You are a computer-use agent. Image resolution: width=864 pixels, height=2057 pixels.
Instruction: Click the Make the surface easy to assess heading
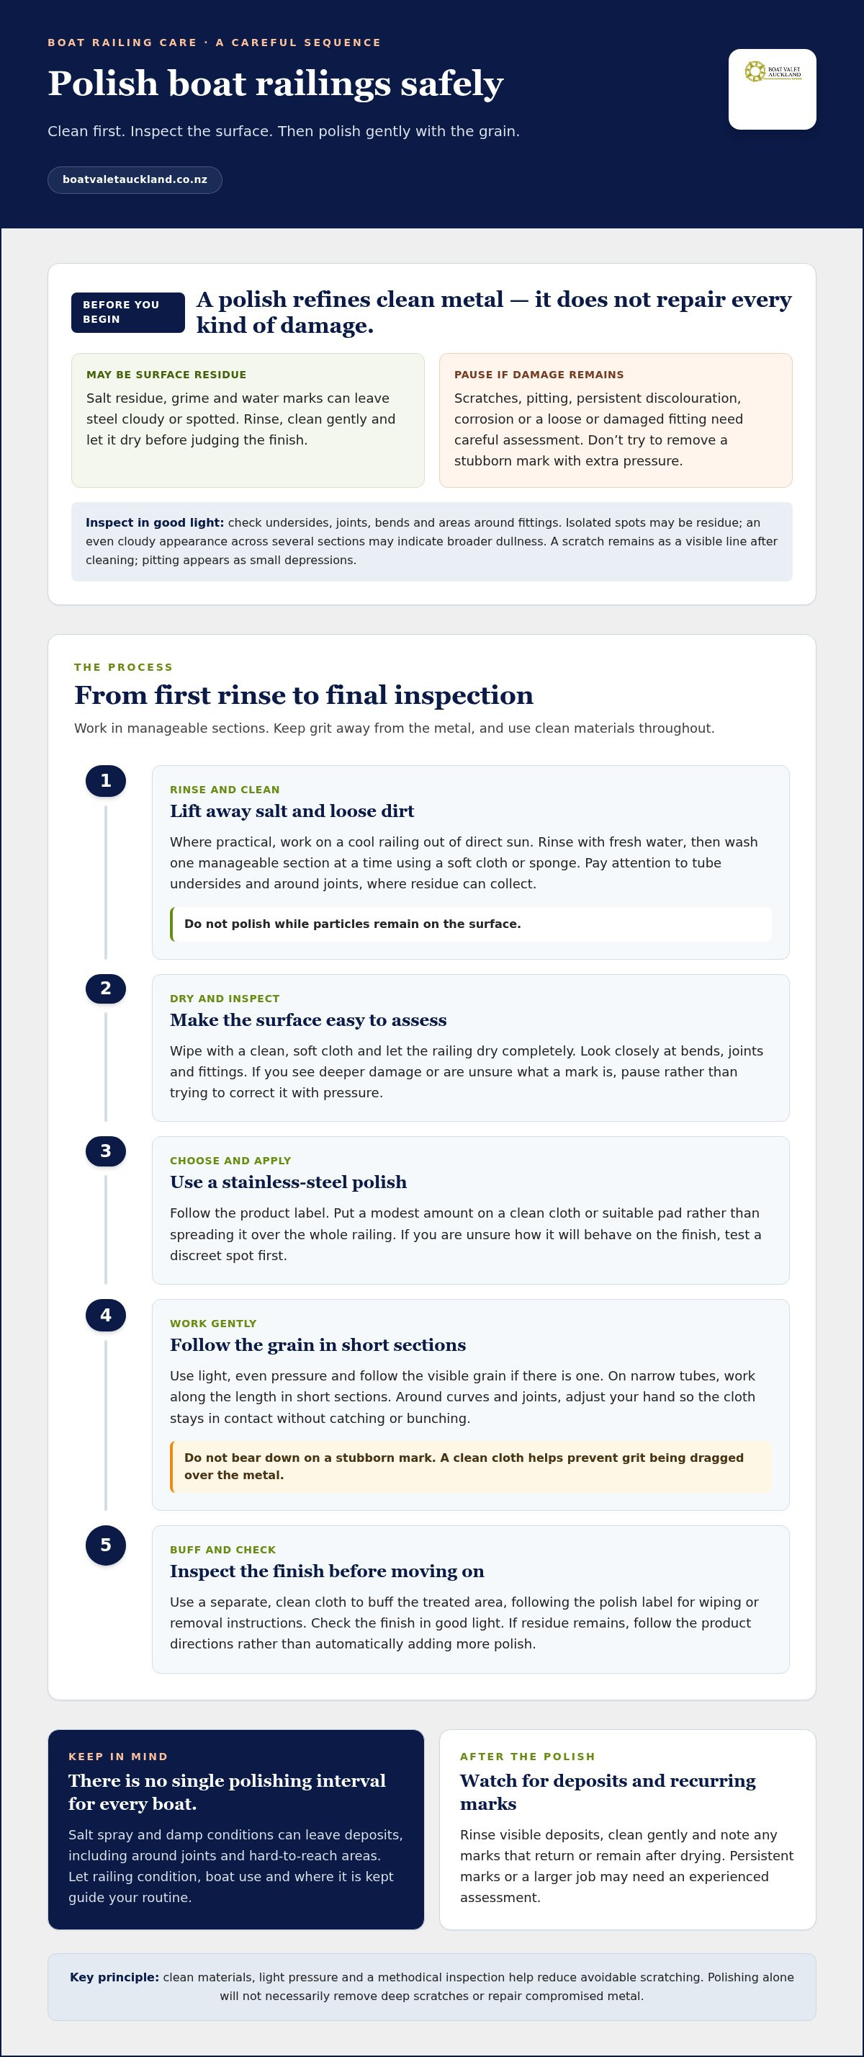pyautogui.click(x=308, y=1020)
